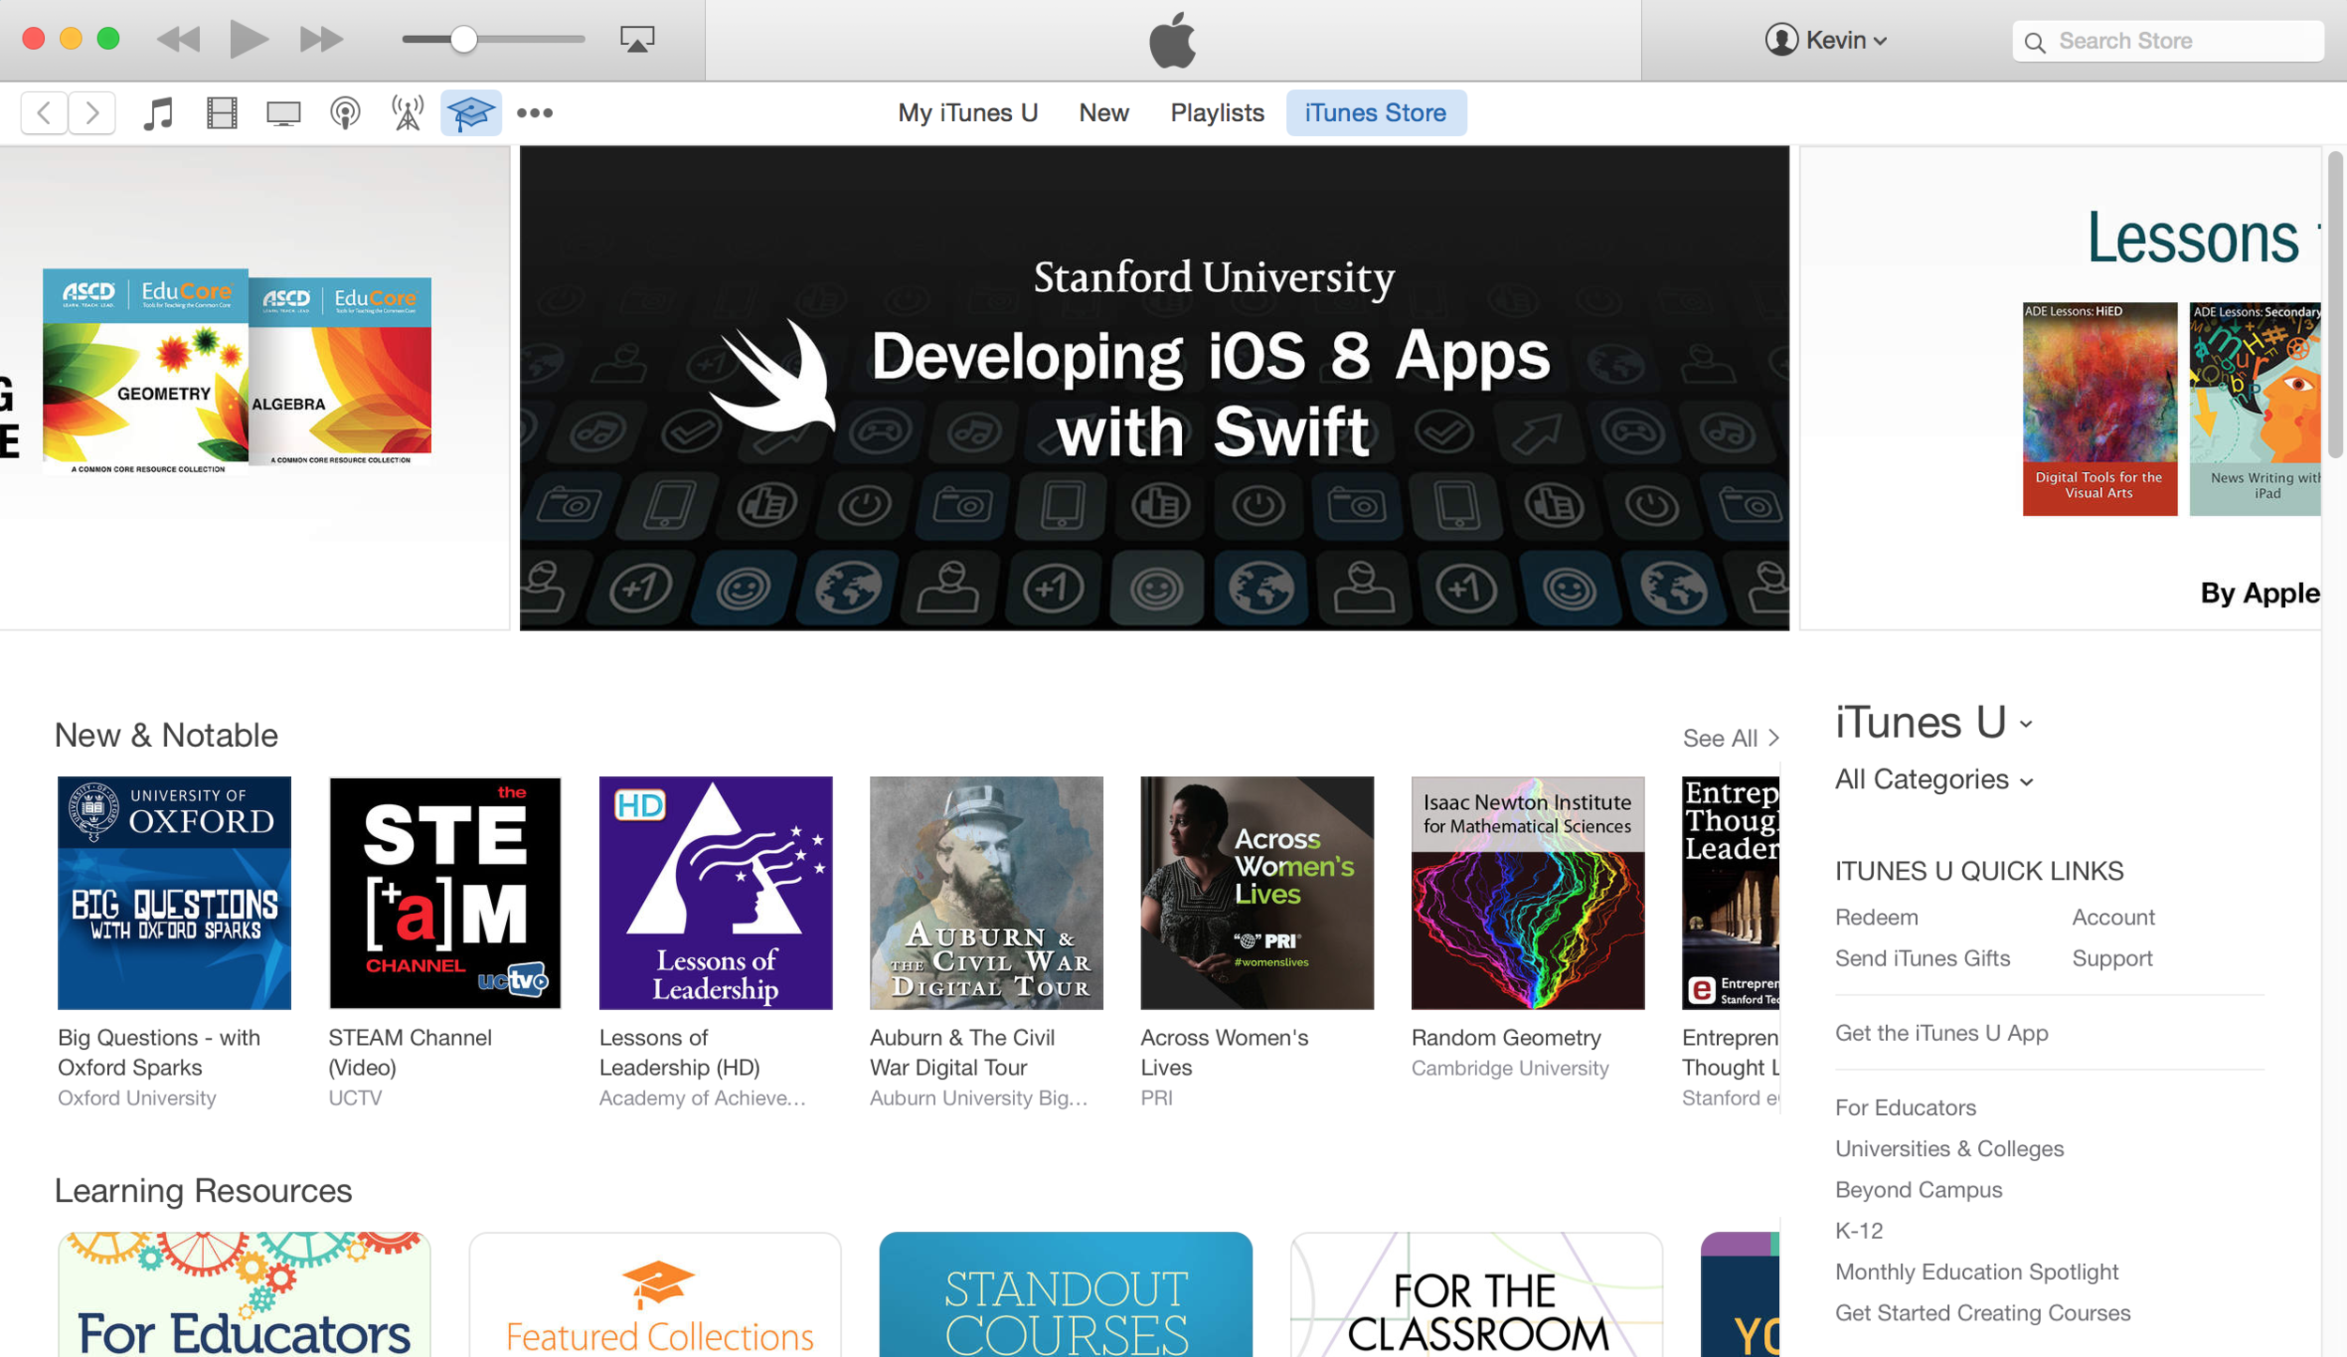The height and width of the screenshot is (1357, 2347).
Task: Open the More media types ellipsis
Action: tap(534, 113)
